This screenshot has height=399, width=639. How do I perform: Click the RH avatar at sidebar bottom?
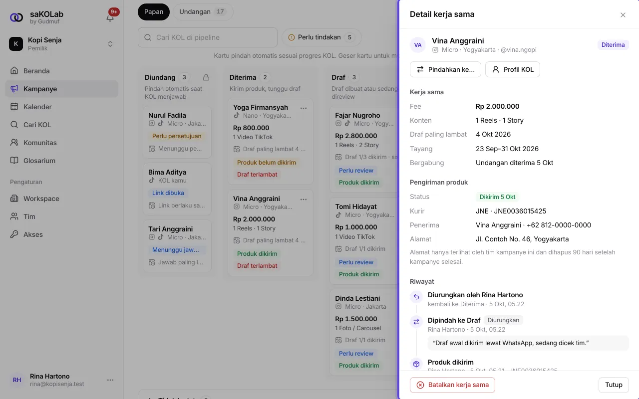17,380
